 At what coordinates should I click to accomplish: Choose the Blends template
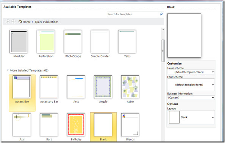[130, 125]
